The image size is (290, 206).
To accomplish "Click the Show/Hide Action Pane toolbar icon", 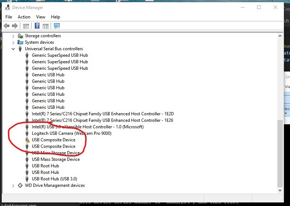I will pos(46,26).
